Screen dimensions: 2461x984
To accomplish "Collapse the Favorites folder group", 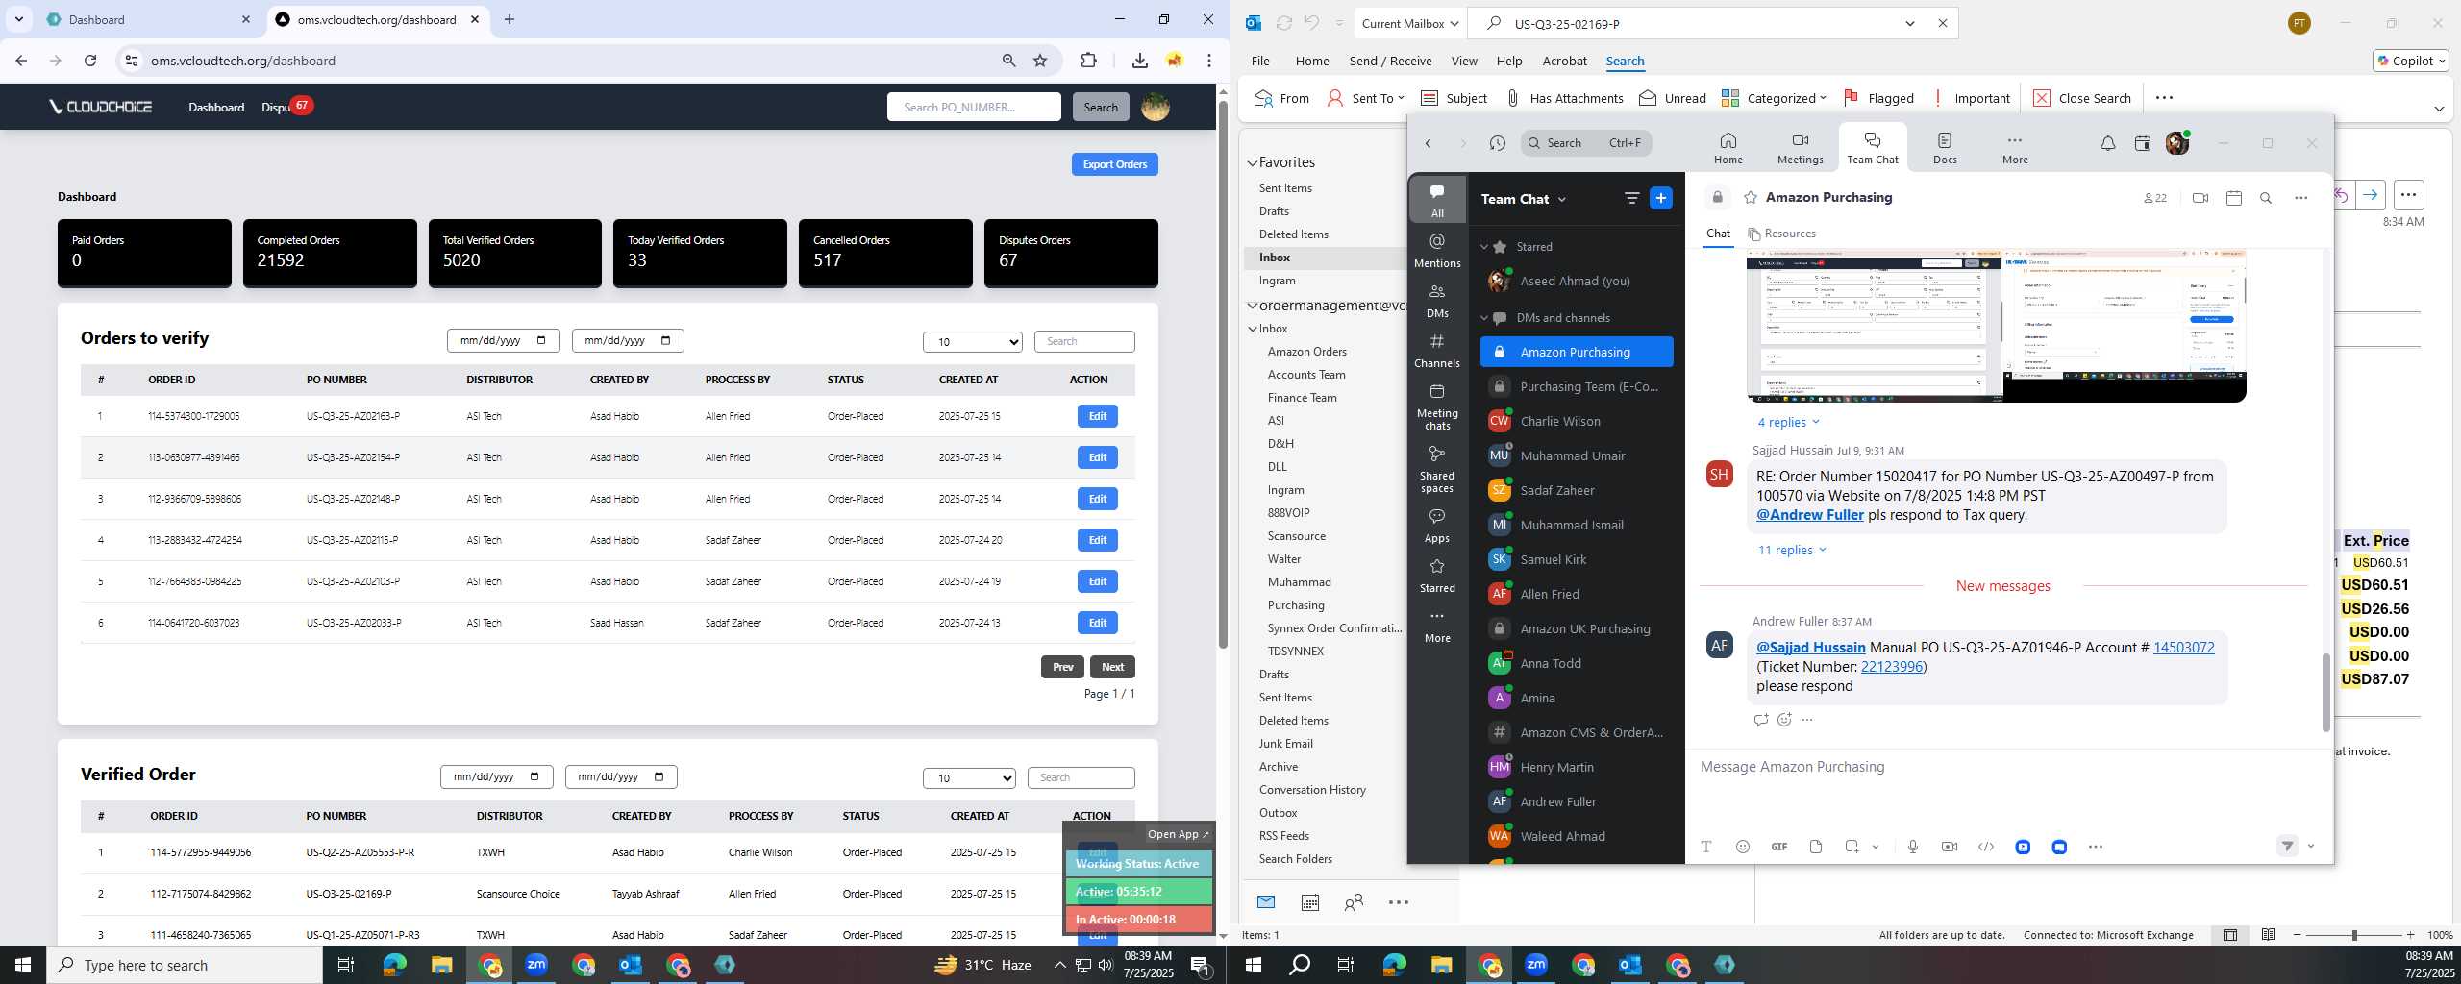I will [x=1253, y=163].
